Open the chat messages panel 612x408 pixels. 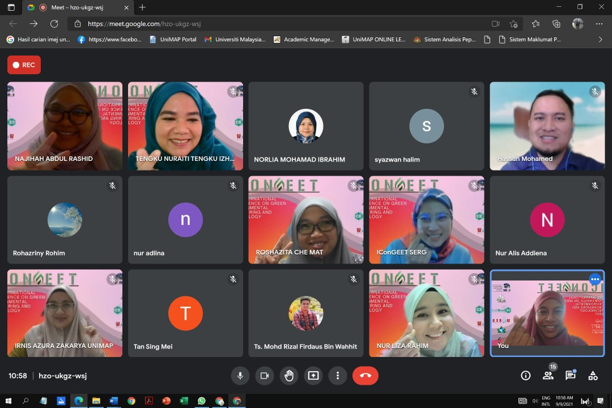click(570, 376)
